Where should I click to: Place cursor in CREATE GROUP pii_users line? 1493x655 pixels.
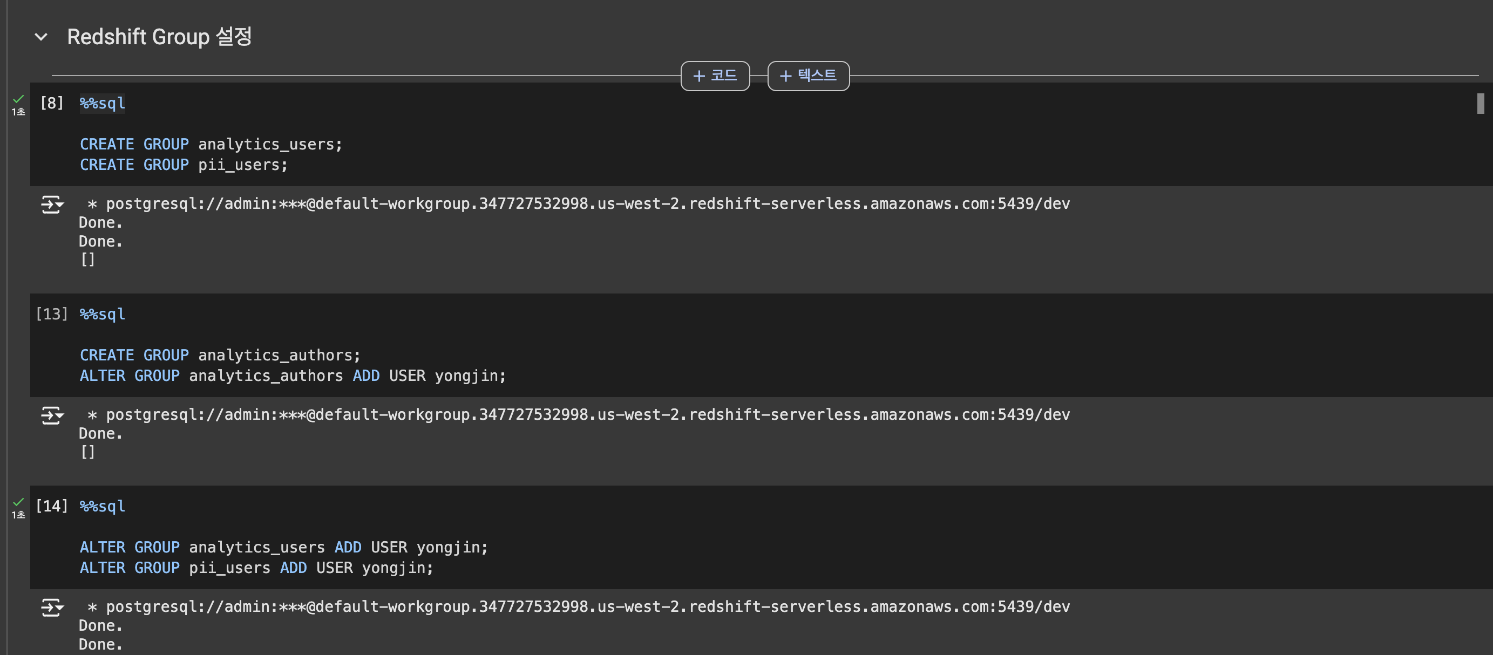click(x=184, y=165)
